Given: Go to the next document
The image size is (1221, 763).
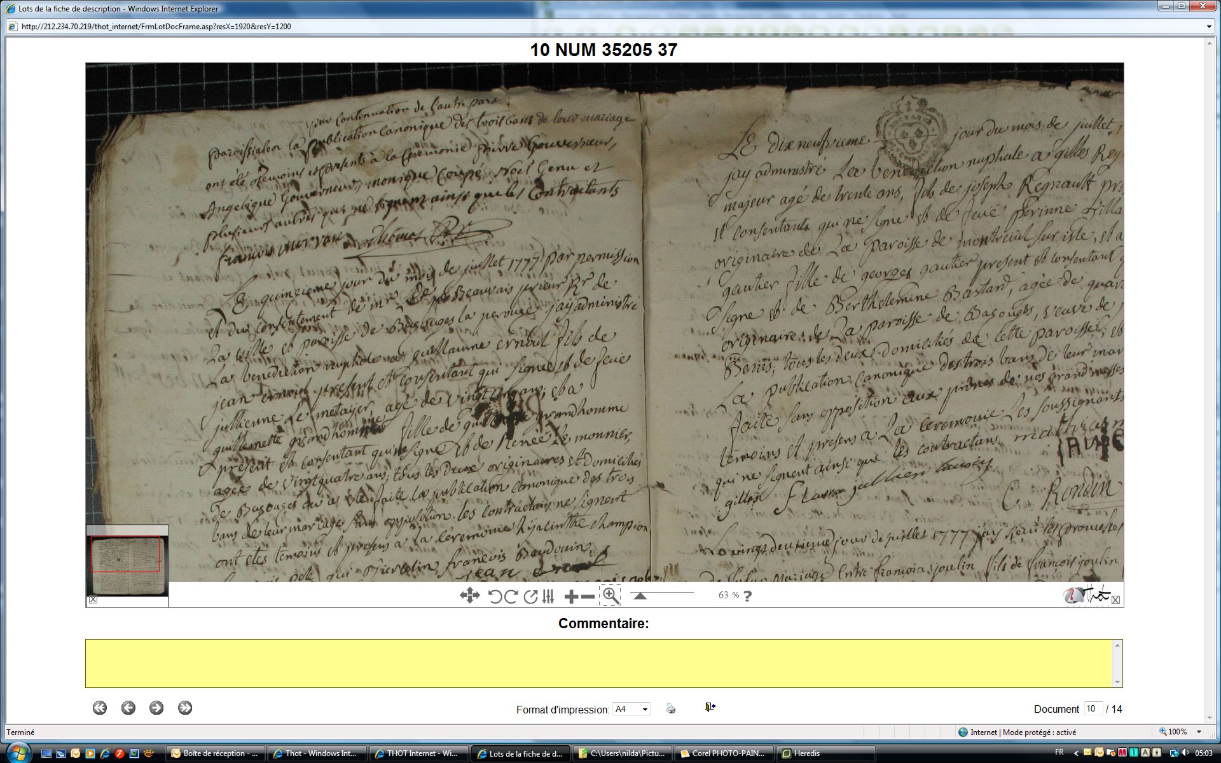Looking at the screenshot, I should (156, 708).
